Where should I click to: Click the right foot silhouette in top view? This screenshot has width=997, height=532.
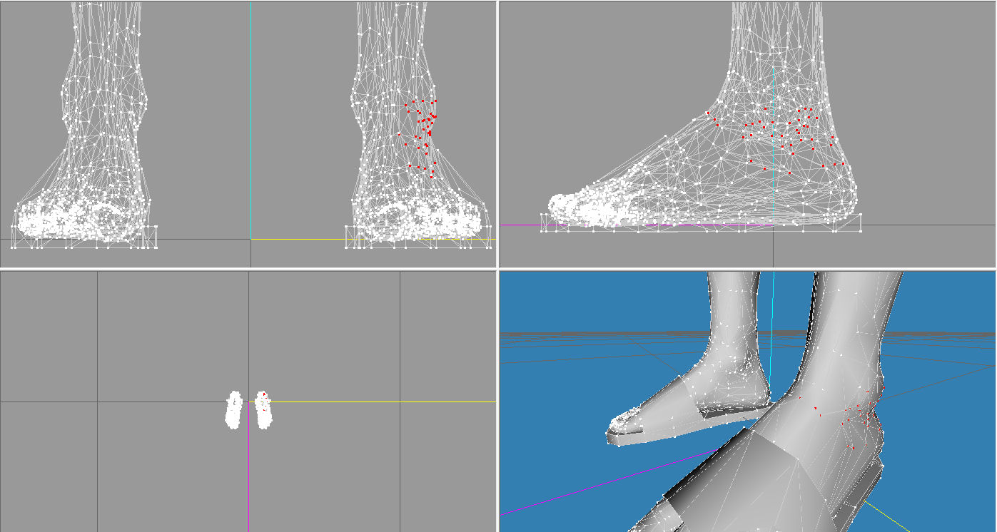[x=263, y=409]
